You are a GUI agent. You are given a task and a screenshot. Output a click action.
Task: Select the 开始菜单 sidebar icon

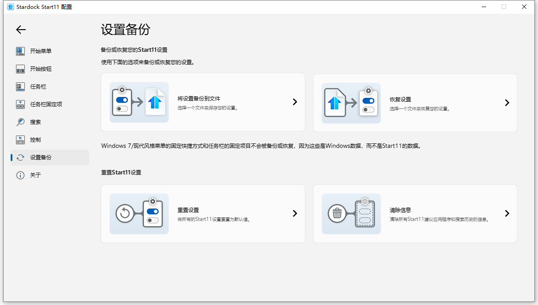coord(20,51)
